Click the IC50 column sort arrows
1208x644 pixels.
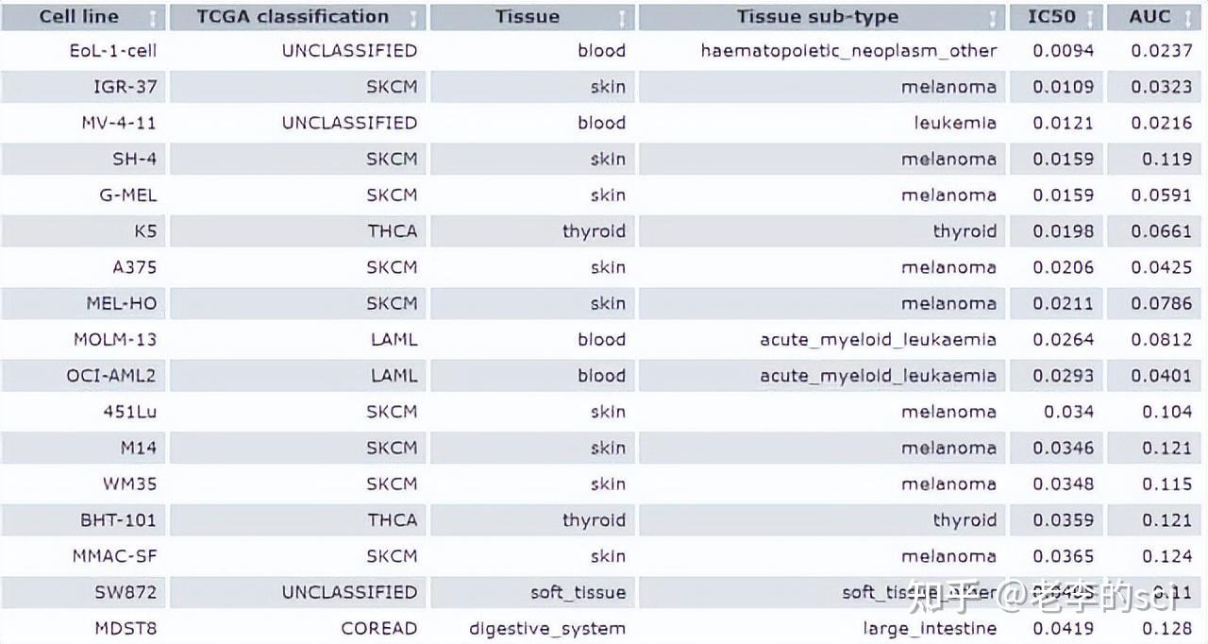pyautogui.click(x=1090, y=17)
